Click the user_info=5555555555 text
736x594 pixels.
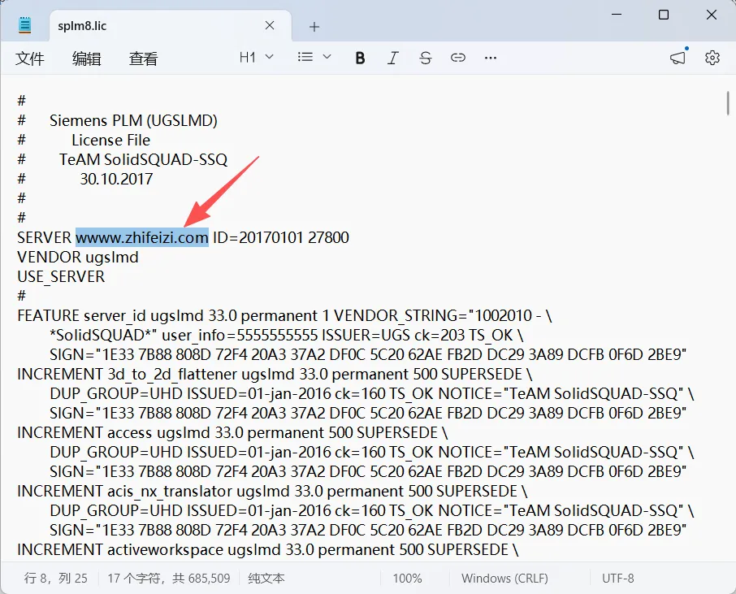240,336
